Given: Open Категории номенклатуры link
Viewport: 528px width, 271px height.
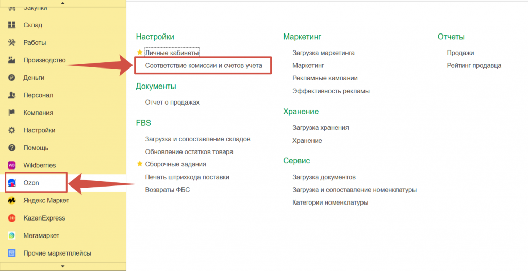Looking at the screenshot, I should click(330, 202).
